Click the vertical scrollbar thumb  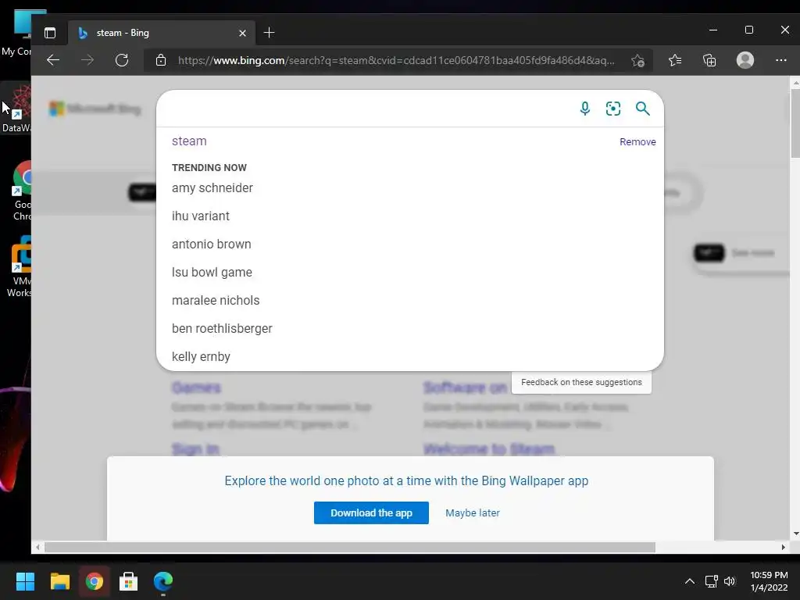(795, 123)
